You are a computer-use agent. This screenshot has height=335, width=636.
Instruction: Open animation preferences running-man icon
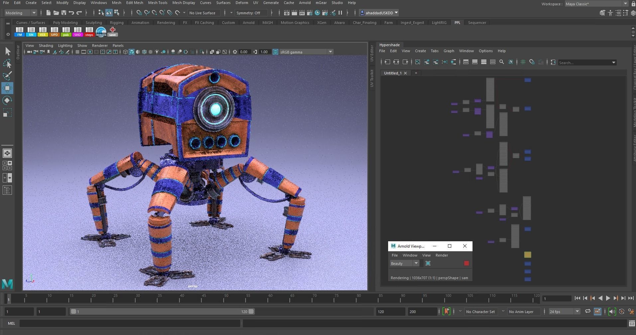[x=631, y=312]
